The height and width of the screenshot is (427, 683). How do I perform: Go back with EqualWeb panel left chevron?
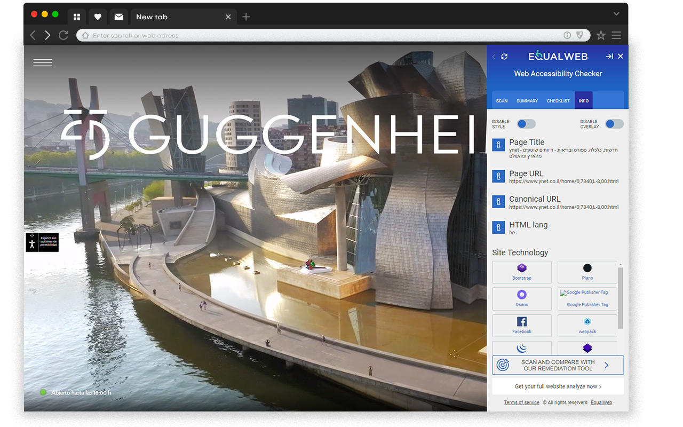point(494,57)
